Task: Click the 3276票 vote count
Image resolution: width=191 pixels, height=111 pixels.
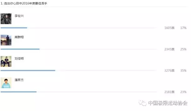Action: click(x=169, y=71)
